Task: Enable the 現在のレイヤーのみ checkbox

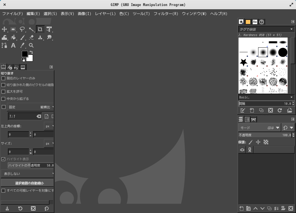Action: [3, 78]
